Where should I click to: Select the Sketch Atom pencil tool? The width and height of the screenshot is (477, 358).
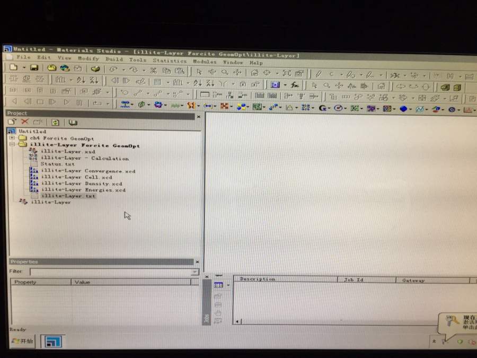[319, 74]
